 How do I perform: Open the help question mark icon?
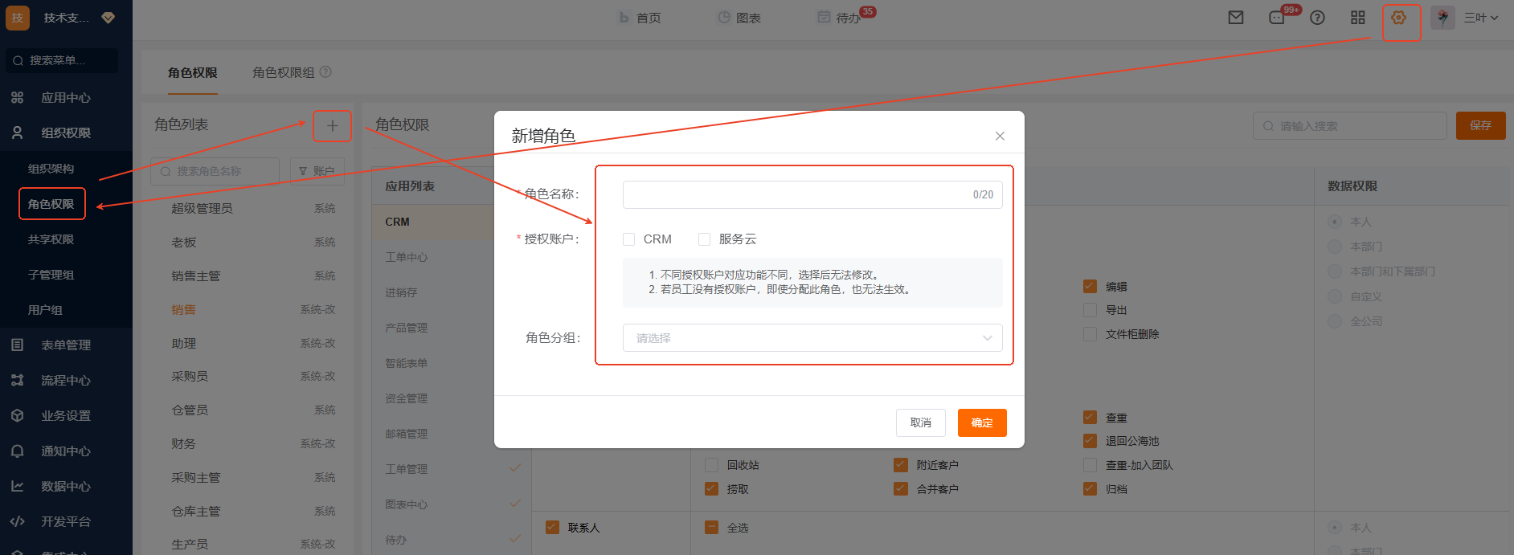coord(1317,18)
